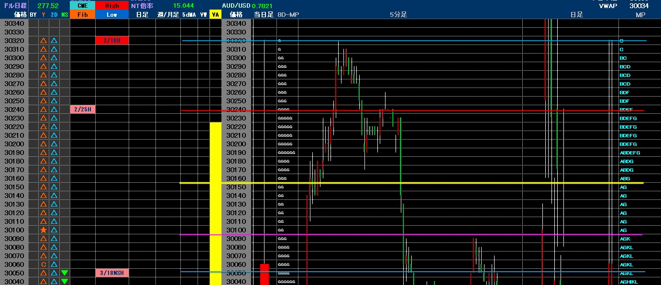Click the orange triangle in the 30280 row
The height and width of the screenshot is (285, 661).
point(44,75)
